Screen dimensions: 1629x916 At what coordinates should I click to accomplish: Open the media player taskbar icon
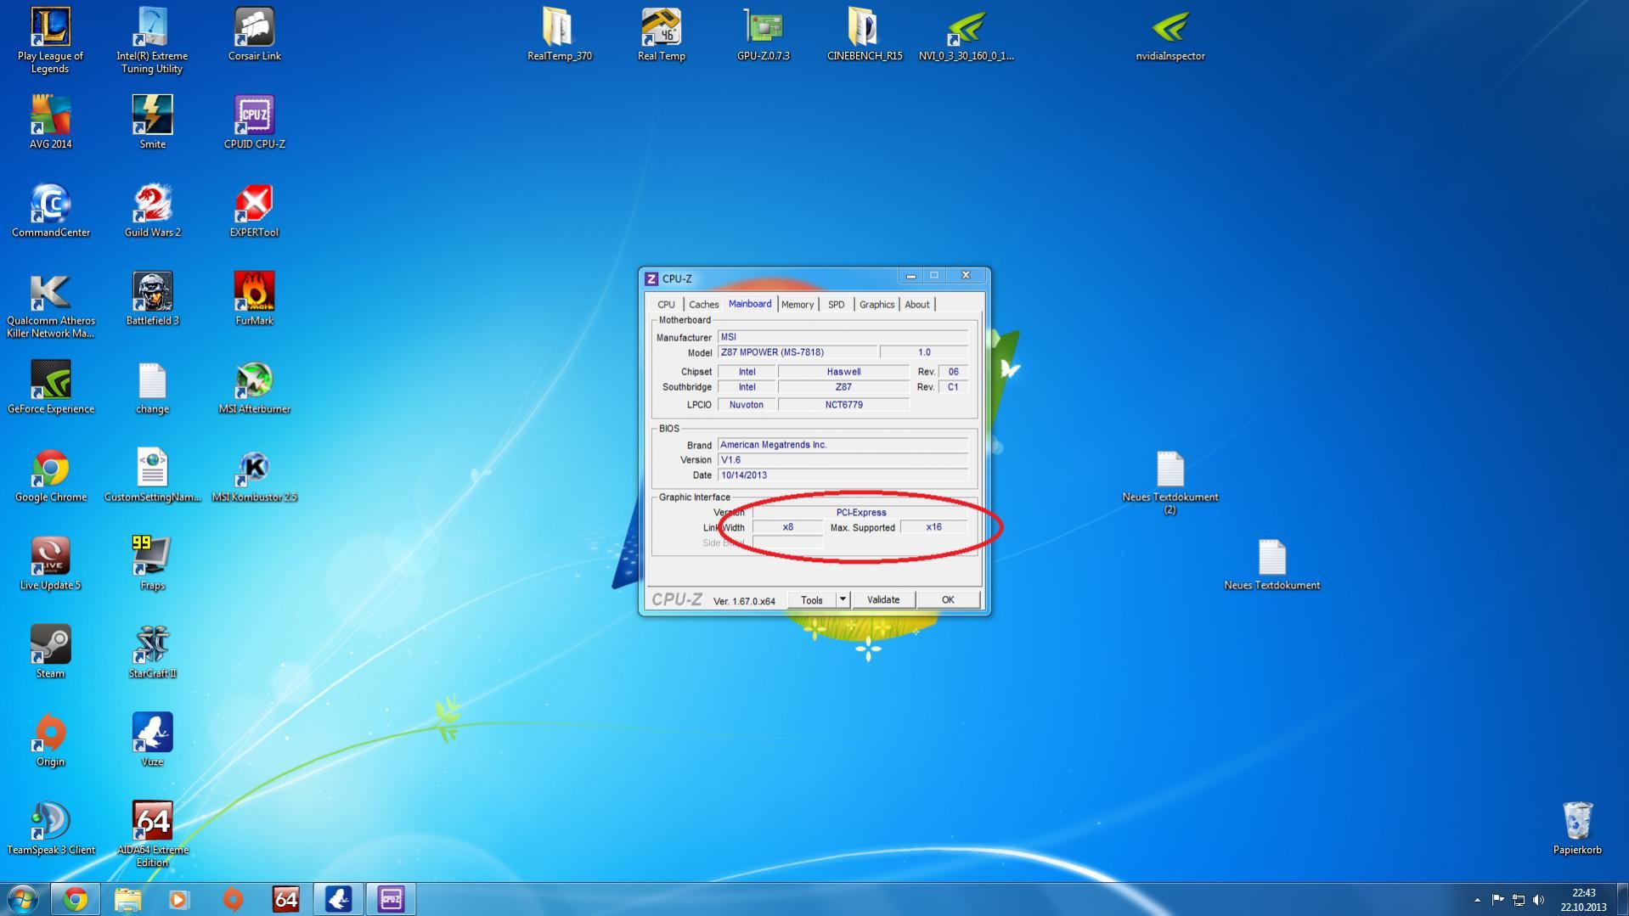pyautogui.click(x=179, y=899)
